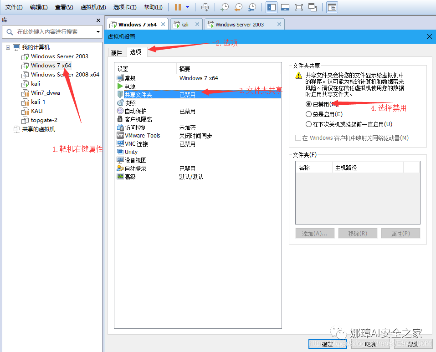Click the Unity mode toolbar icon
This screenshot has width=436, height=352.
[x=313, y=7]
